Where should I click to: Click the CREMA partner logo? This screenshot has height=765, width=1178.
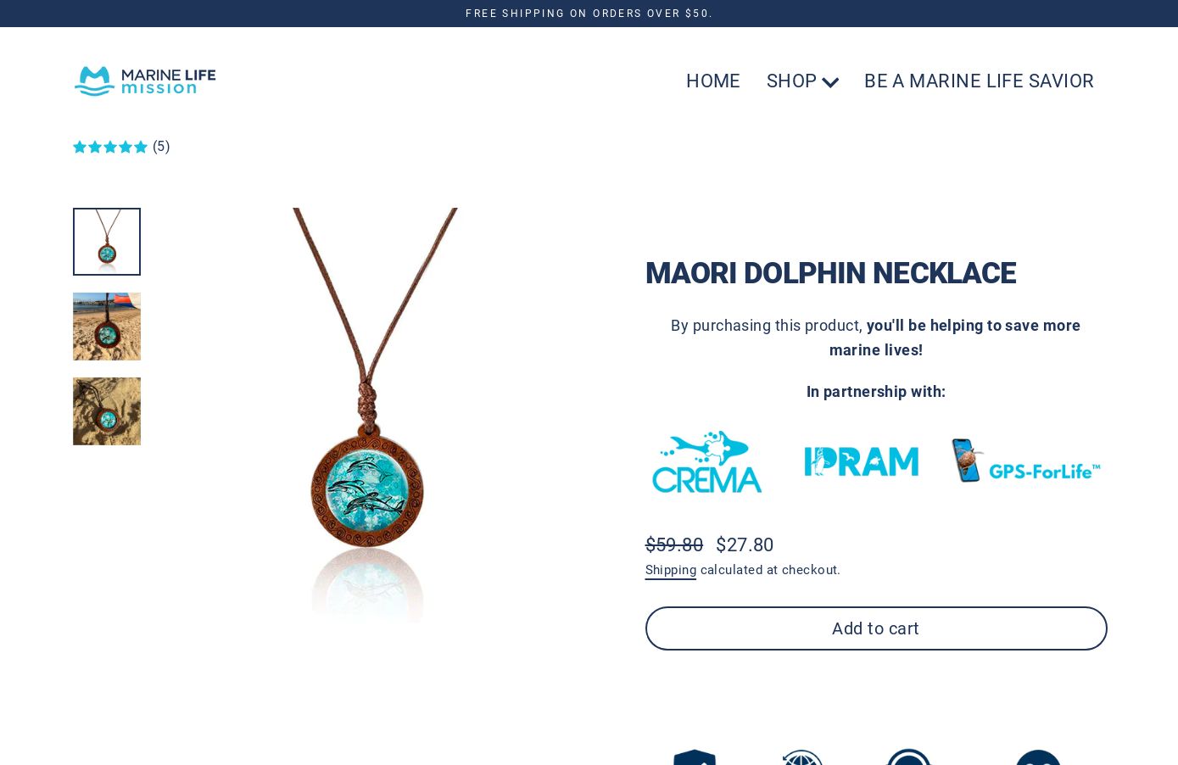[x=707, y=461]
